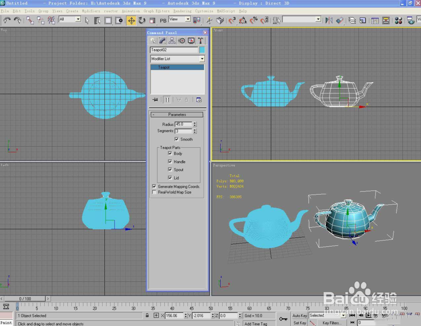Click the Render Scene teapot icon
The width and height of the screenshot is (421, 326).
tap(410, 20)
